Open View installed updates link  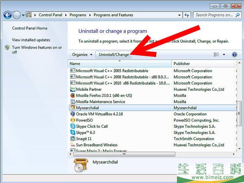(x=31, y=40)
